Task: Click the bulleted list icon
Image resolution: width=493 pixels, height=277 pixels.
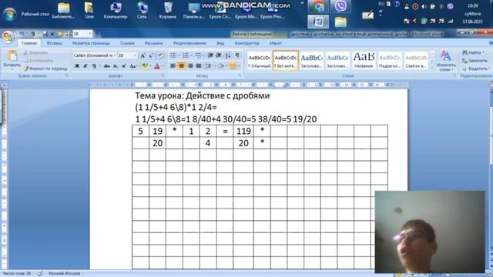Action: (x=173, y=55)
